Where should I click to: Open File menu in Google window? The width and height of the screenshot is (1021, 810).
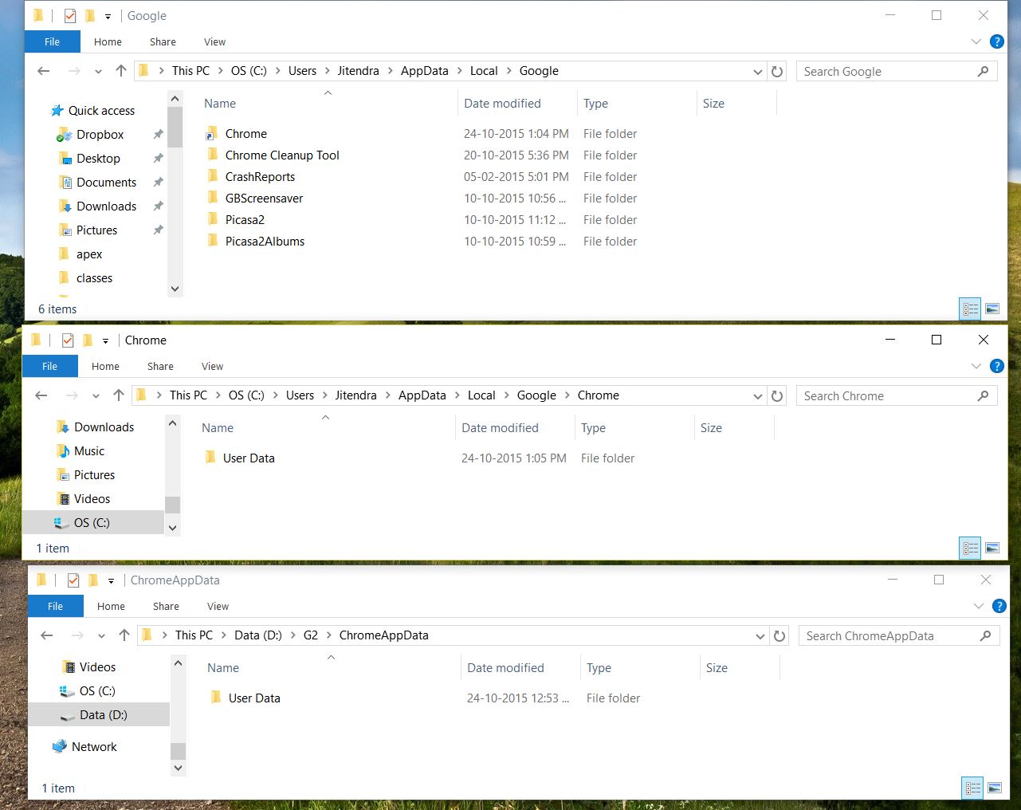coord(52,42)
